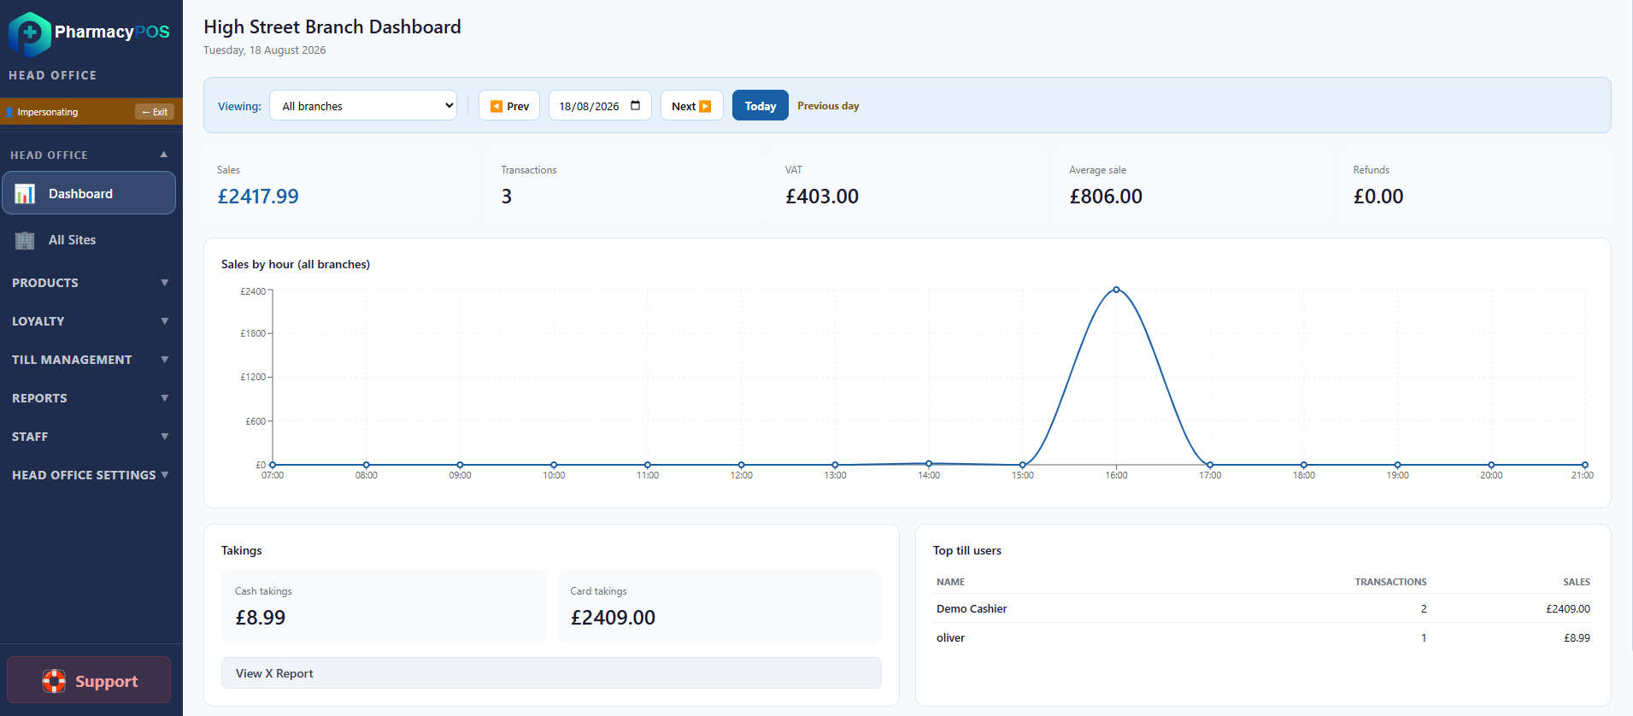Viewport: 1633px width, 716px height.
Task: Click the All Sites building icon
Action: (x=25, y=240)
